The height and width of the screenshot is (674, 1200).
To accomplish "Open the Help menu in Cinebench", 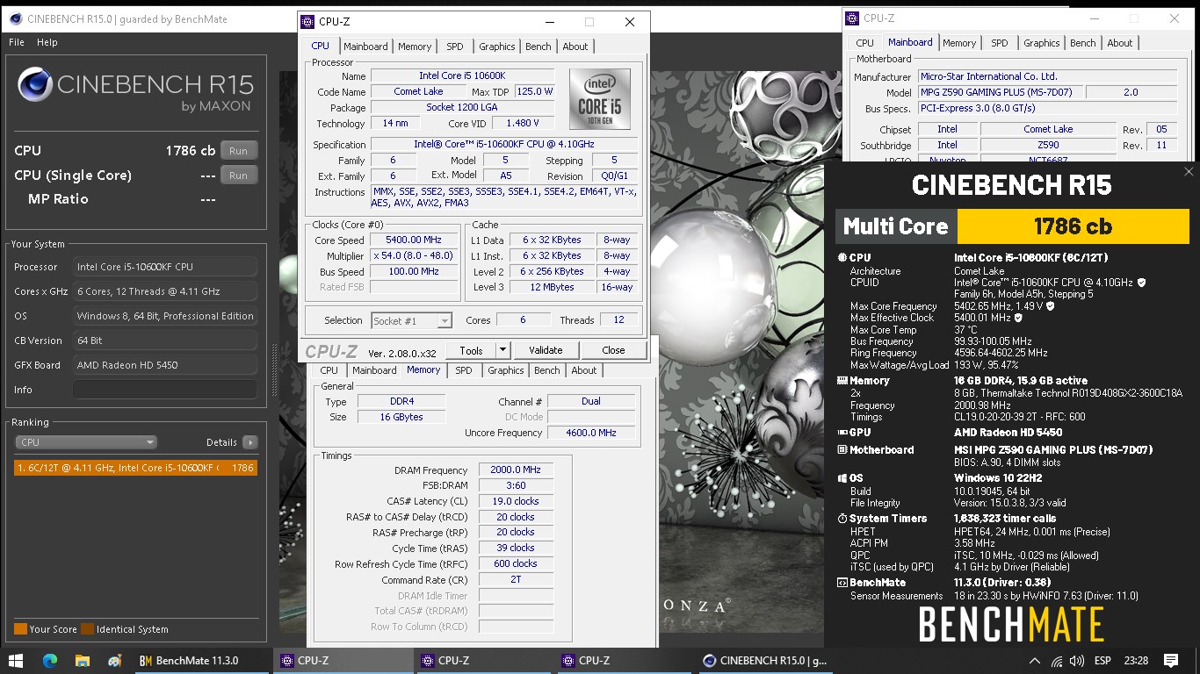I will coord(47,42).
